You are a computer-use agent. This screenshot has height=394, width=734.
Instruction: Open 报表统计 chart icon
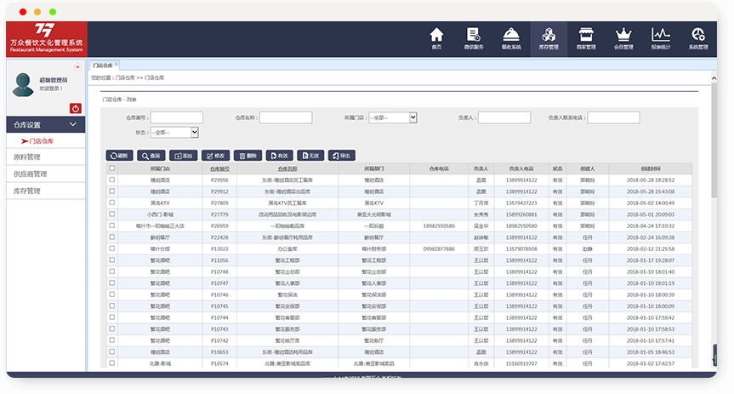[661, 38]
